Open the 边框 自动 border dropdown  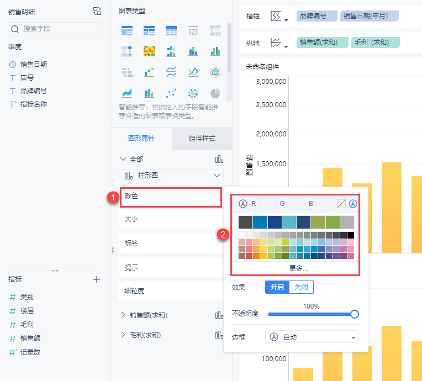click(x=312, y=337)
